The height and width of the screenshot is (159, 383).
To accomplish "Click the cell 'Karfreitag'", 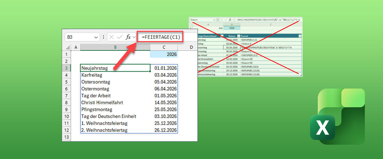I will click(x=115, y=75).
